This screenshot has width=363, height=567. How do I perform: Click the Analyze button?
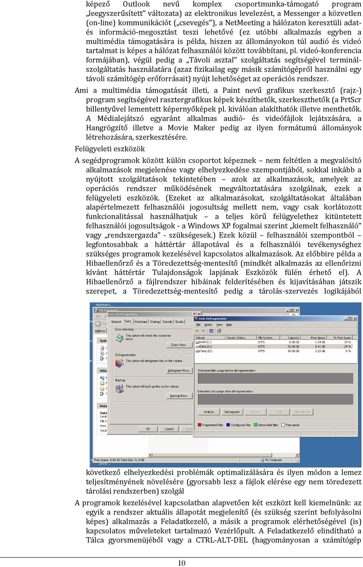[x=209, y=412]
